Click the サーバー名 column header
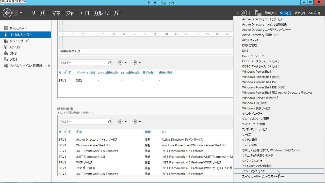 click(x=66, y=72)
